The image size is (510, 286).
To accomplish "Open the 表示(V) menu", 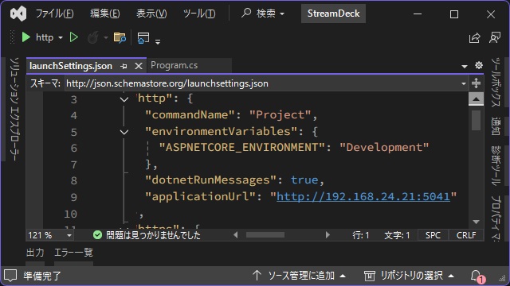I will [x=151, y=14].
